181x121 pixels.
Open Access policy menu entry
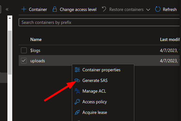(x=103, y=102)
